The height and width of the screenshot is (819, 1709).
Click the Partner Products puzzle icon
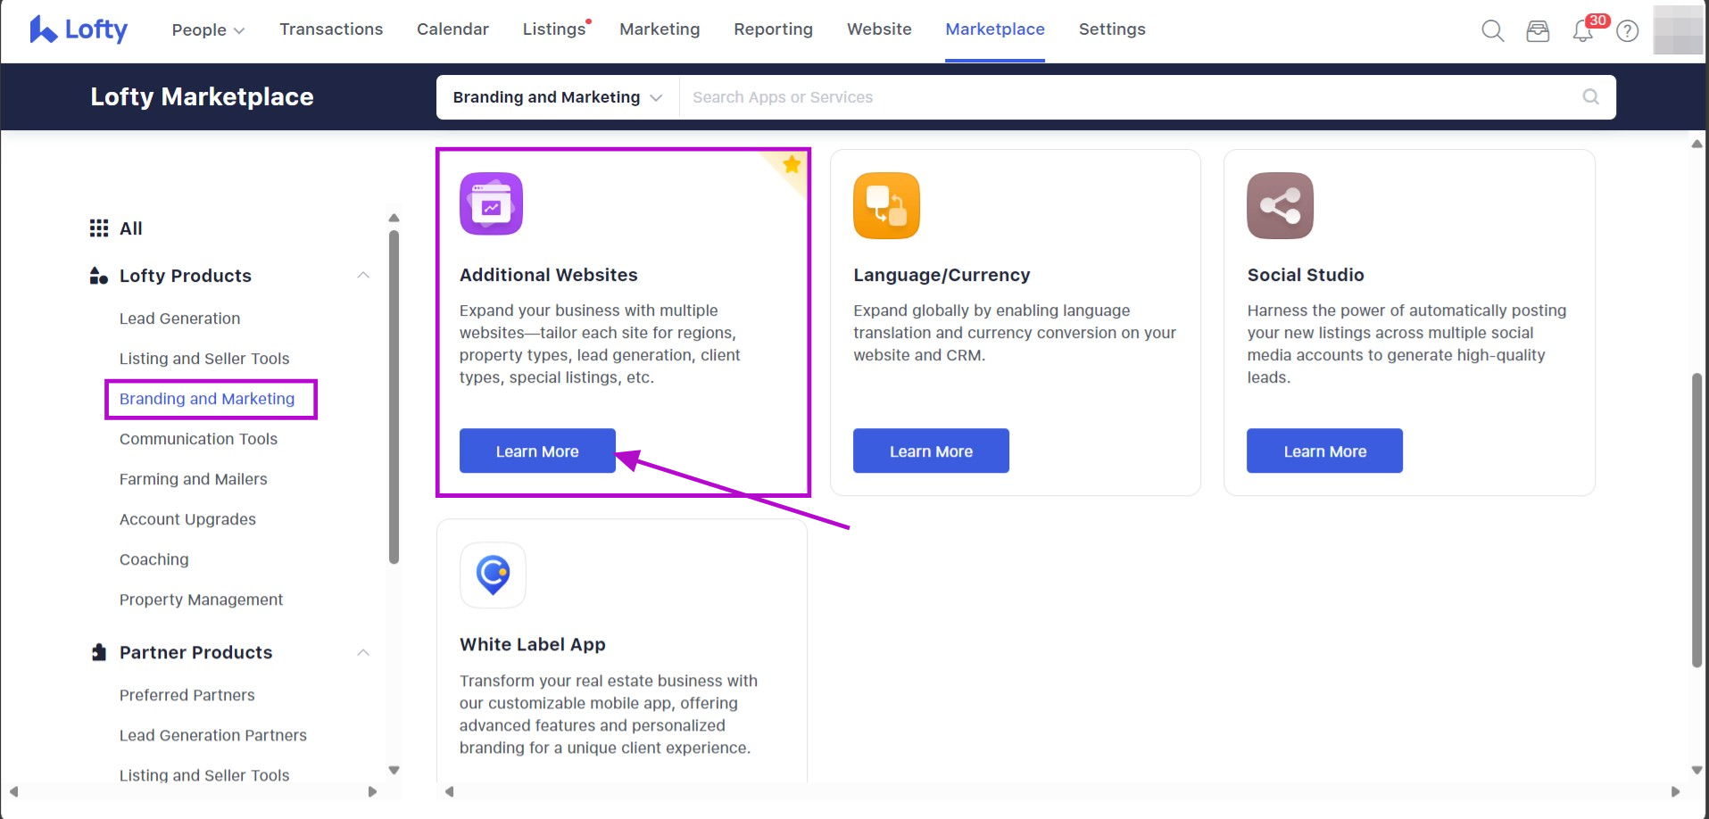[x=99, y=652]
